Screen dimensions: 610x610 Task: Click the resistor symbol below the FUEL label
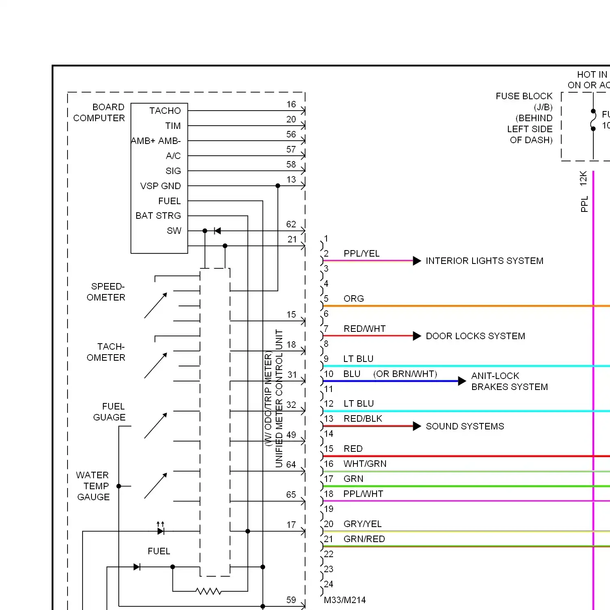coord(208,591)
